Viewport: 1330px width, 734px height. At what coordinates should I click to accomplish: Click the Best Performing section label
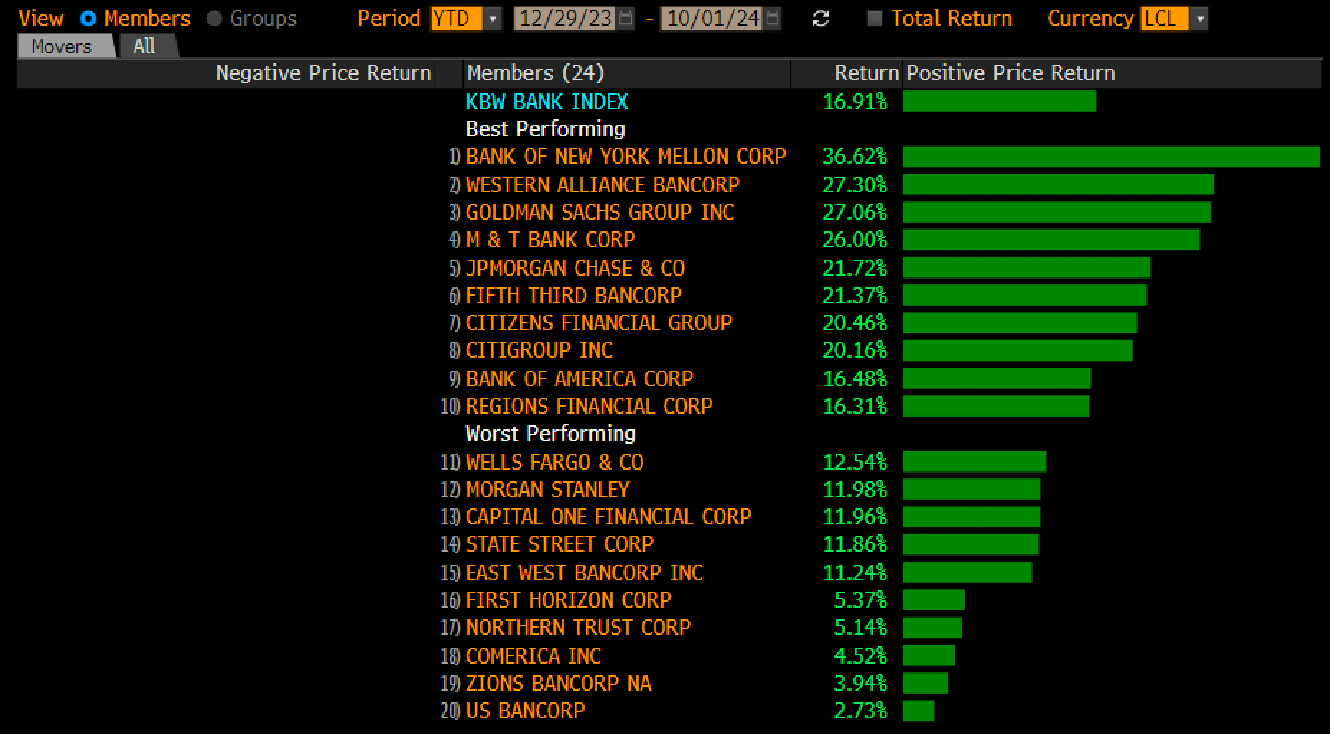click(545, 129)
